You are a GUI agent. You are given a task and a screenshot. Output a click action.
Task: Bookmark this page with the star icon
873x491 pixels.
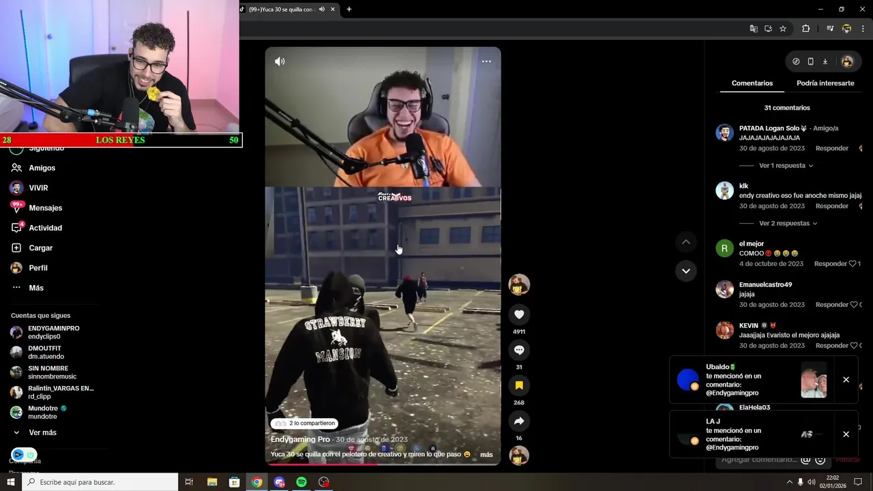click(783, 29)
